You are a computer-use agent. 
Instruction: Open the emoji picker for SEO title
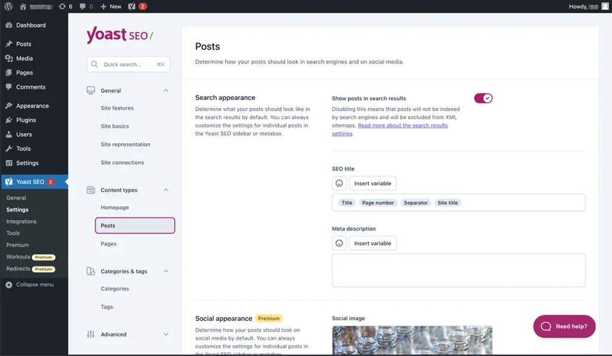click(x=339, y=183)
